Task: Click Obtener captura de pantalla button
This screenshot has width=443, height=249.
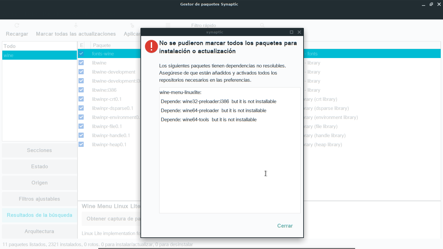Action: (x=111, y=219)
